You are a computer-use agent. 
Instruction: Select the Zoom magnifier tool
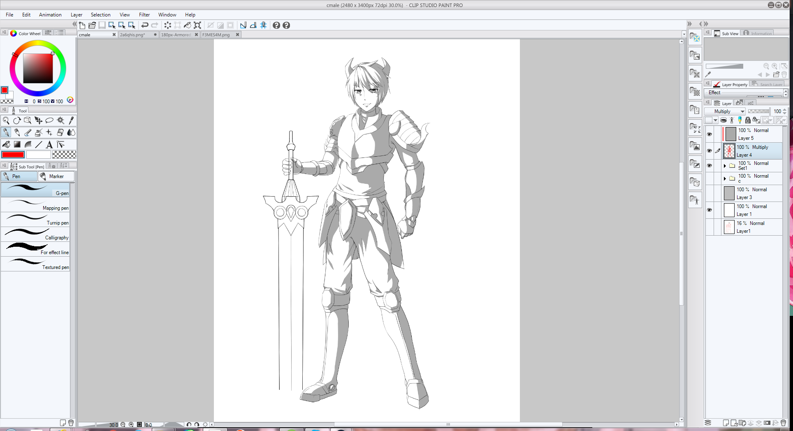(6, 120)
